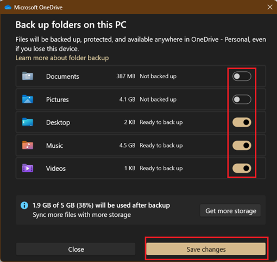This screenshot has width=277, height=262.
Task: Close the Microsoft OneDrive dialog window
Action: pos(270,7)
